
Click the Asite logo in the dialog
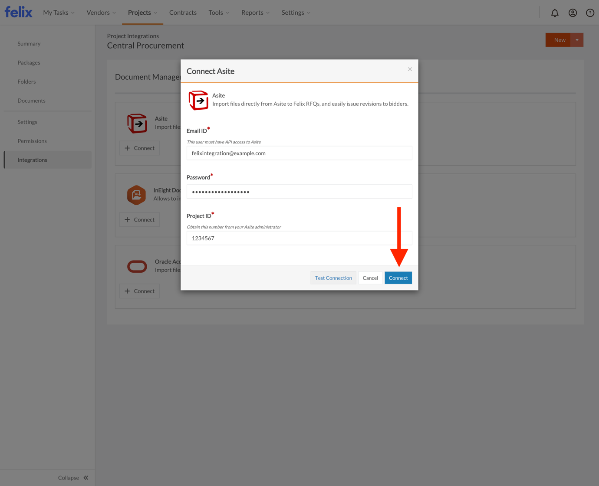point(198,100)
